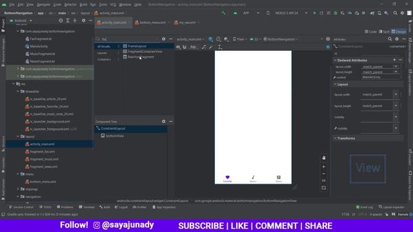Switch editor to Code view
413x232 pixels.
[371, 32]
